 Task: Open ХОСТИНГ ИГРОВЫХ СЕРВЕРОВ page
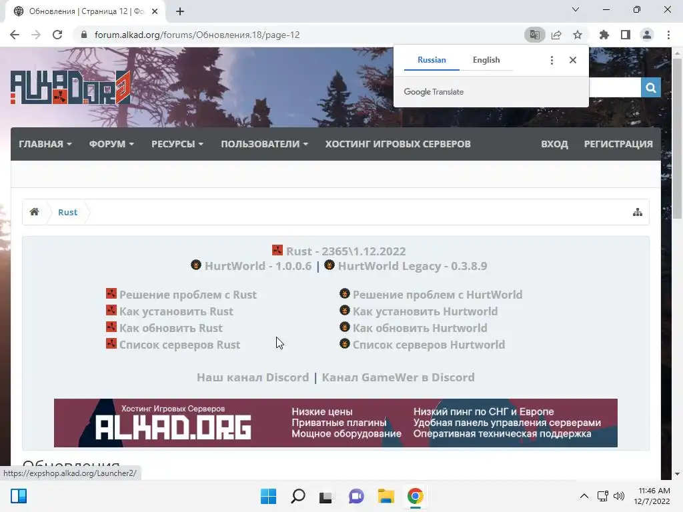click(x=398, y=144)
